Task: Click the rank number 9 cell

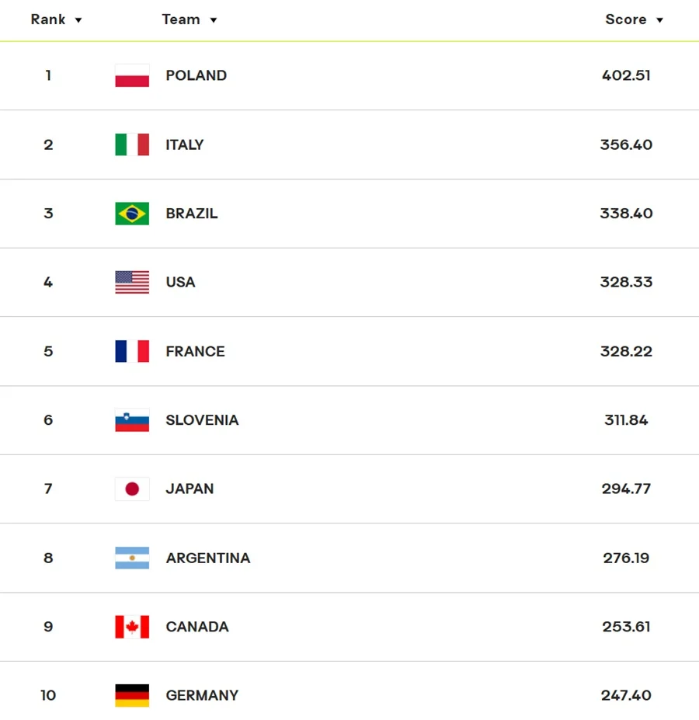Action: pos(48,627)
